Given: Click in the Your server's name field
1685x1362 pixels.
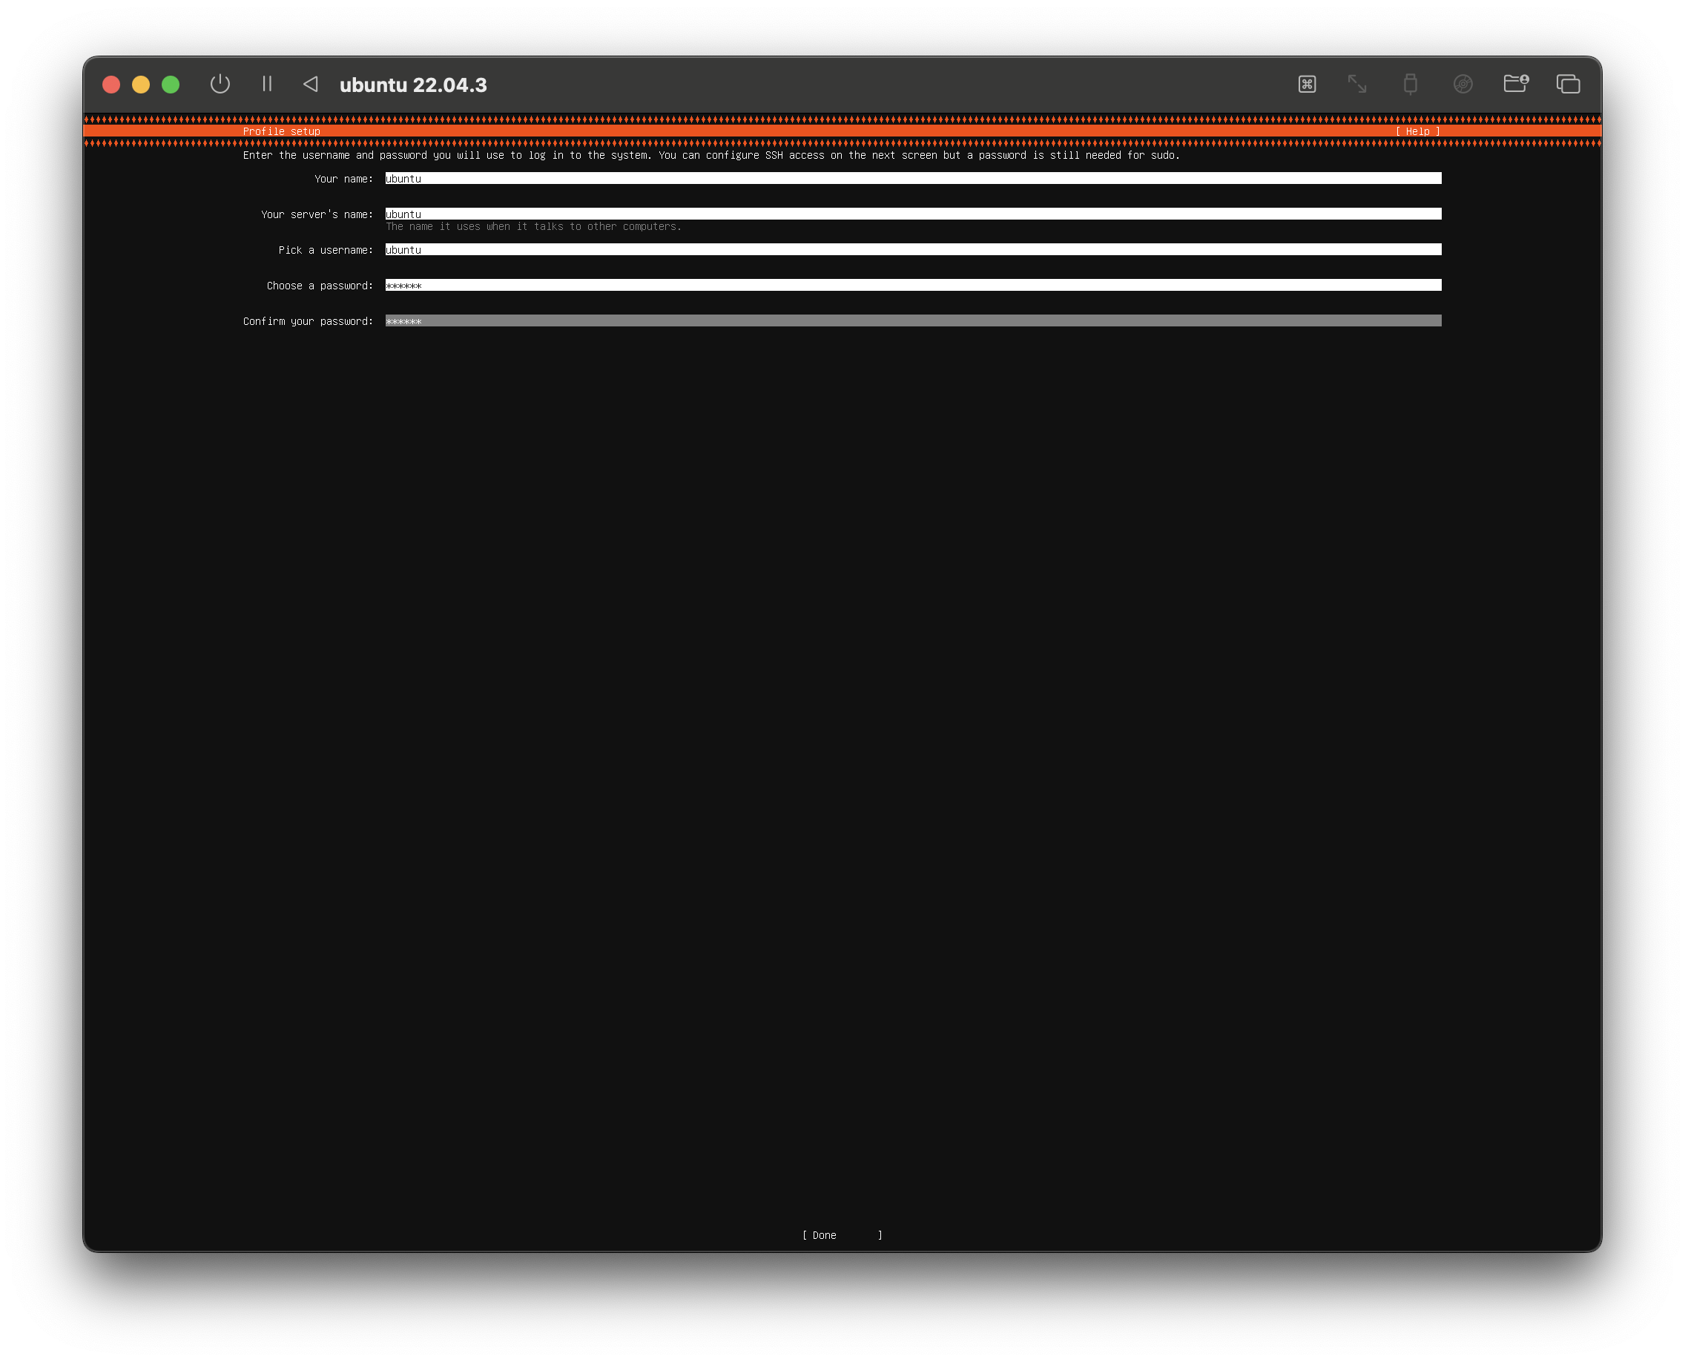Looking at the screenshot, I should [x=913, y=214].
